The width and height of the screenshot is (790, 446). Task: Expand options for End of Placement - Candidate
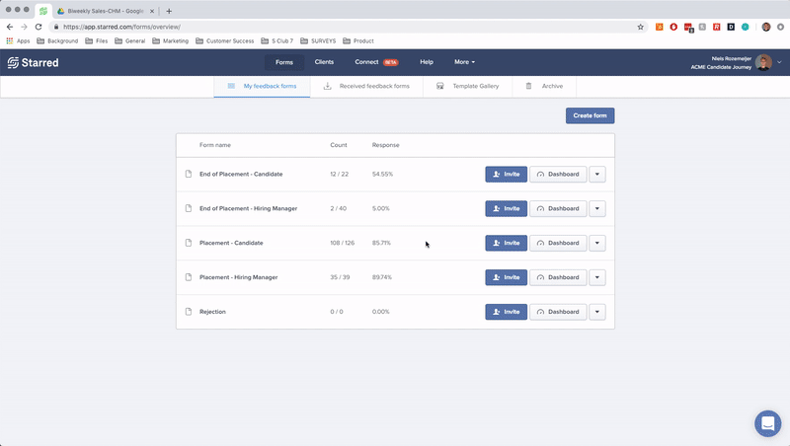point(597,175)
